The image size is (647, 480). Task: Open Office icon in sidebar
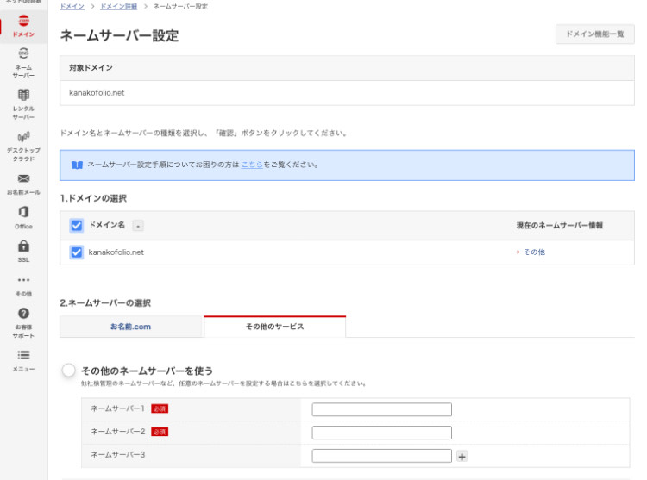pyautogui.click(x=23, y=217)
